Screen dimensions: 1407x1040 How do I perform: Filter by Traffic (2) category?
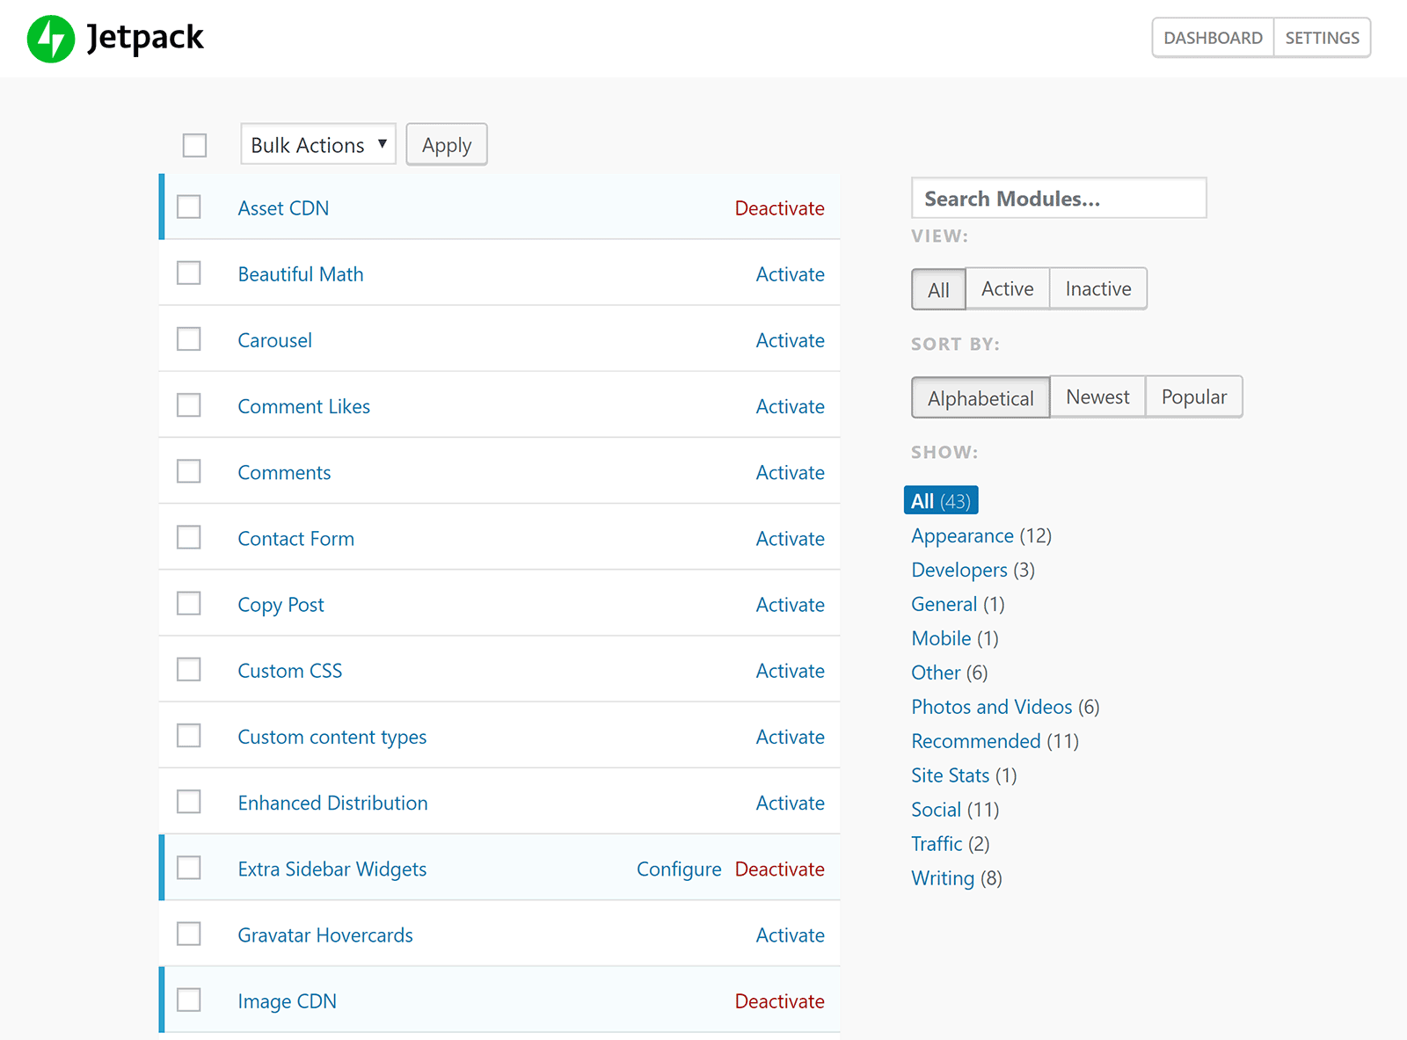951,844
